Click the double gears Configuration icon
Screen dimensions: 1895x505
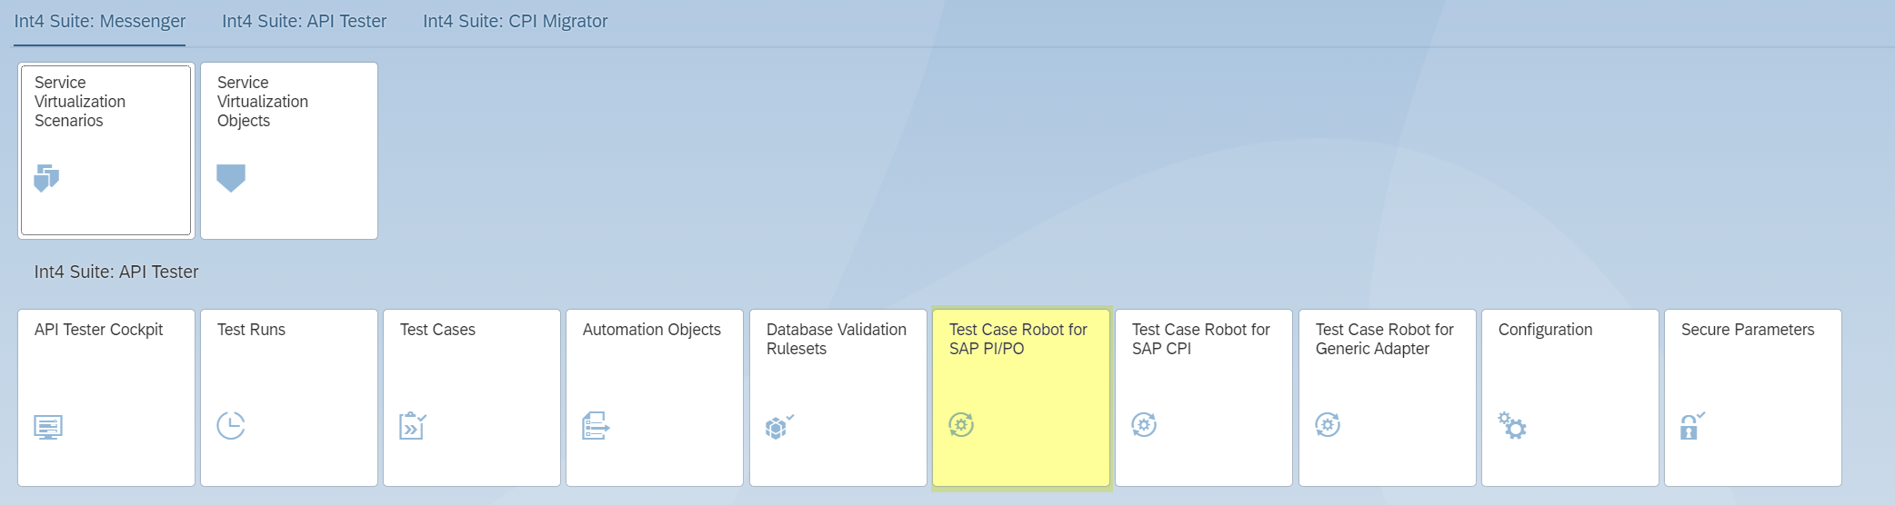(1512, 425)
